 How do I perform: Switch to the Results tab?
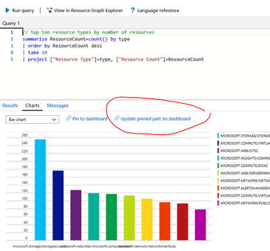pos(10,106)
